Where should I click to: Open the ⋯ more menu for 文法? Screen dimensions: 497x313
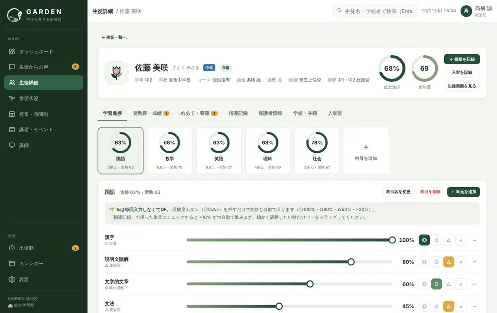click(x=474, y=306)
